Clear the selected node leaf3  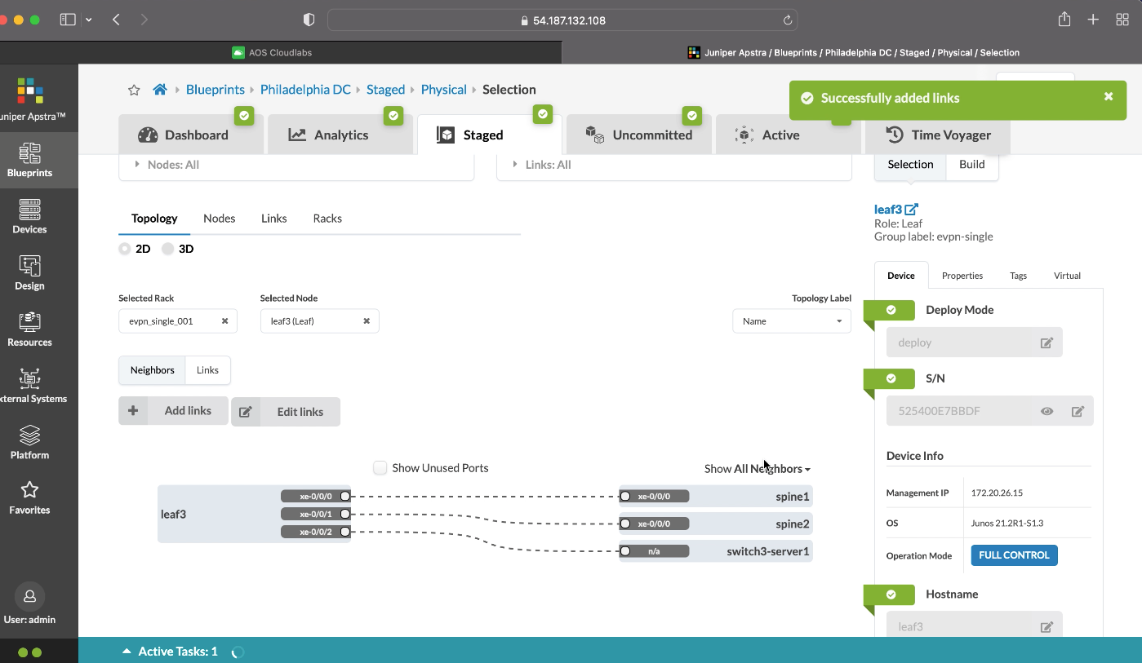pyautogui.click(x=367, y=321)
